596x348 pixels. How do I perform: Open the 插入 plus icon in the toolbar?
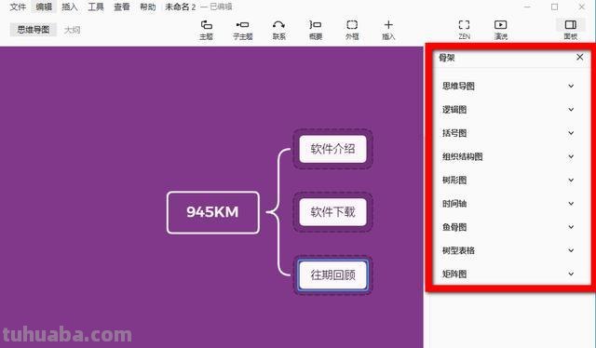coord(388,25)
